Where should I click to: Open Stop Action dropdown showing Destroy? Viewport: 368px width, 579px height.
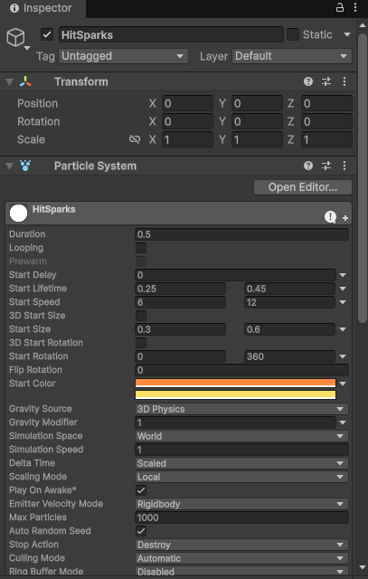pyautogui.click(x=241, y=545)
